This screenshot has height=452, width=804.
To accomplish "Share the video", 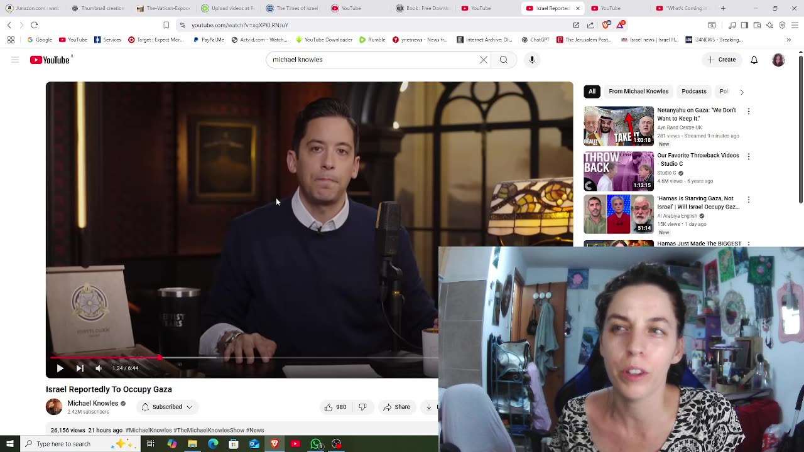I will [396, 407].
